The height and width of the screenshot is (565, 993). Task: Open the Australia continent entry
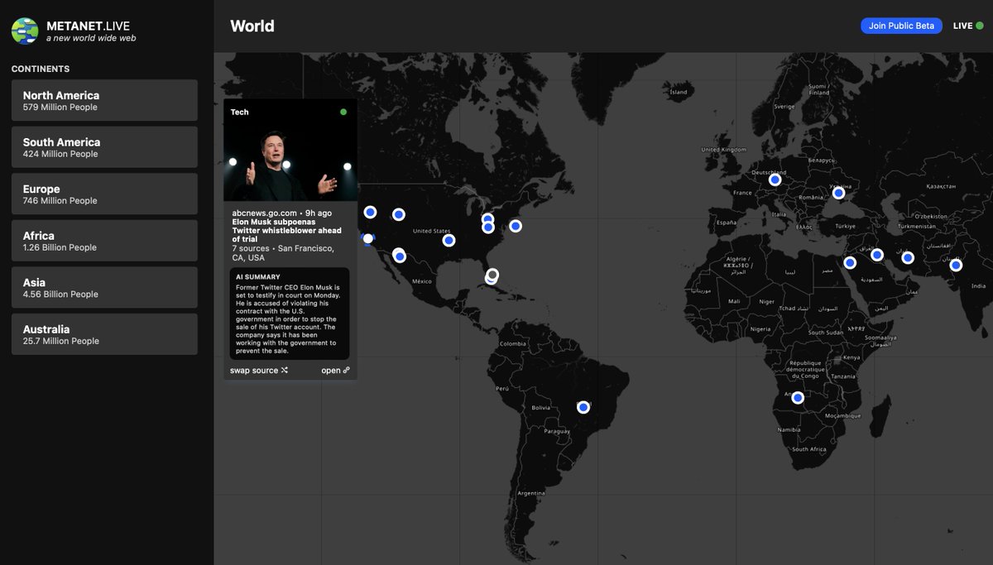click(x=104, y=334)
